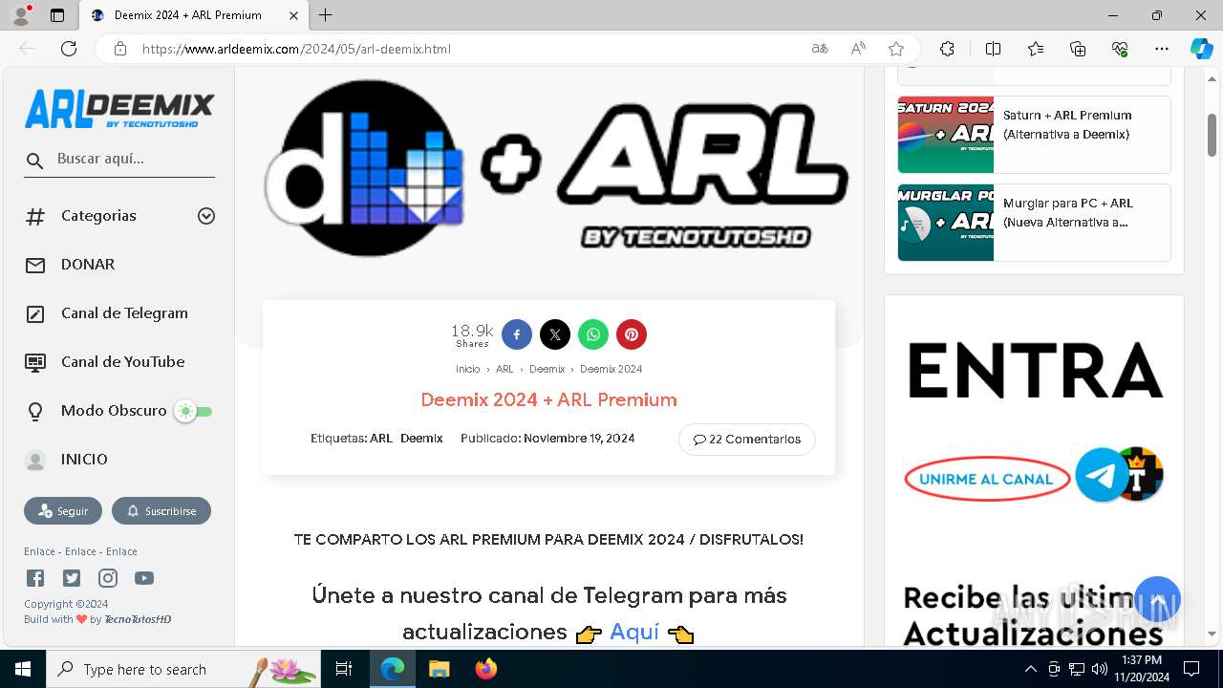Viewport: 1223px width, 688px height.
Task: Click the Deemix tag in Etiquetas
Action: [x=421, y=439]
